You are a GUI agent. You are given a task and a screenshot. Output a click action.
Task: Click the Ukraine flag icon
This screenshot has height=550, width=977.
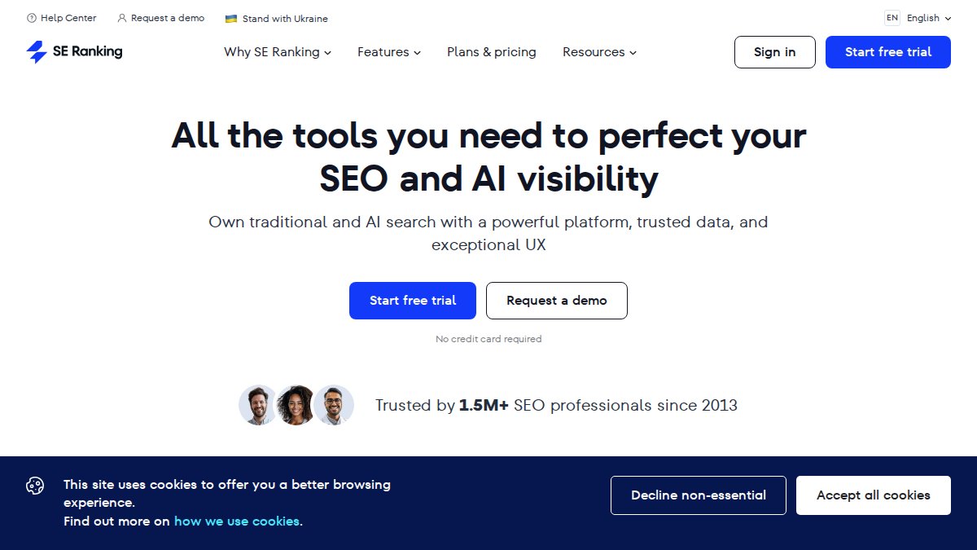pyautogui.click(x=230, y=18)
